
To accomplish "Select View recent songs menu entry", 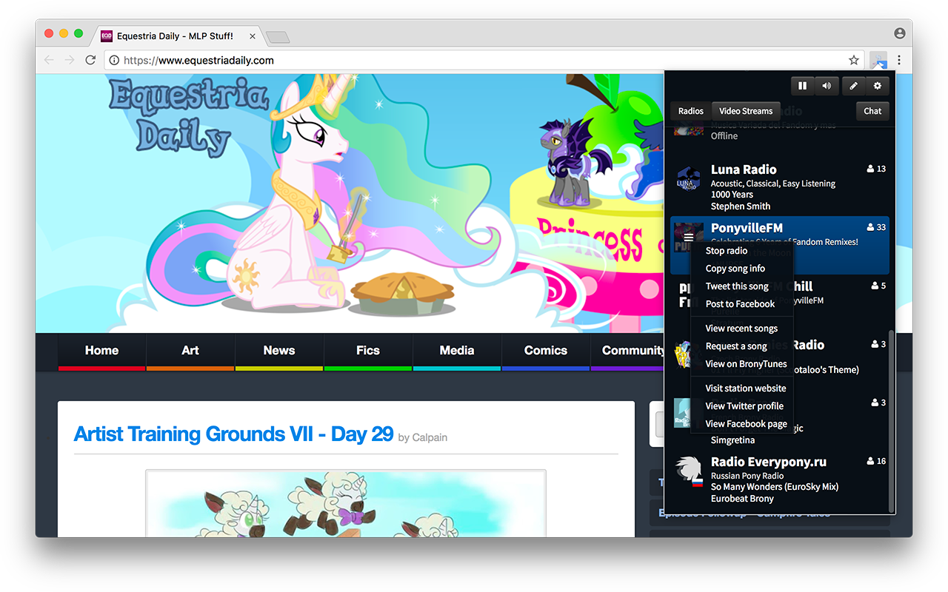I will (740, 328).
